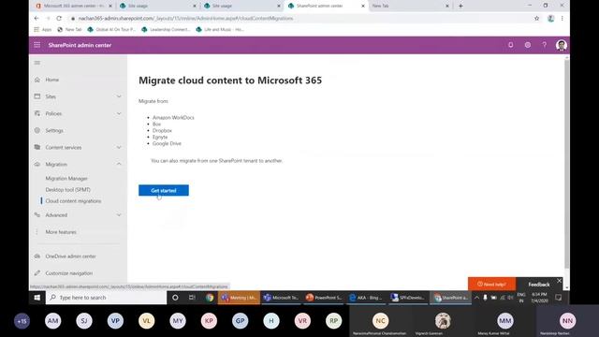Image resolution: width=599 pixels, height=337 pixels.
Task: Open Task View icon on taskbar
Action: 192,298
